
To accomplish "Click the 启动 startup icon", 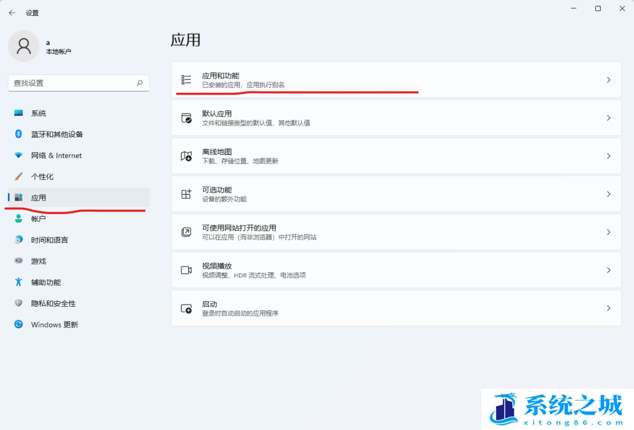I will click(186, 309).
